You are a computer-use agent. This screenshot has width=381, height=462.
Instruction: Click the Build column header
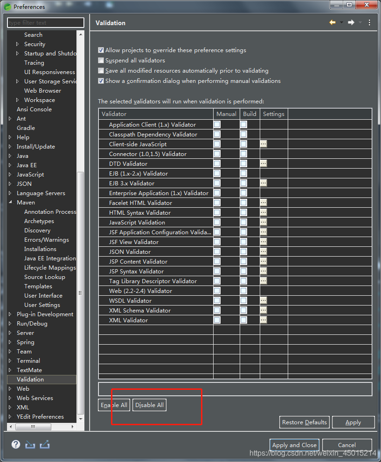[249, 114]
